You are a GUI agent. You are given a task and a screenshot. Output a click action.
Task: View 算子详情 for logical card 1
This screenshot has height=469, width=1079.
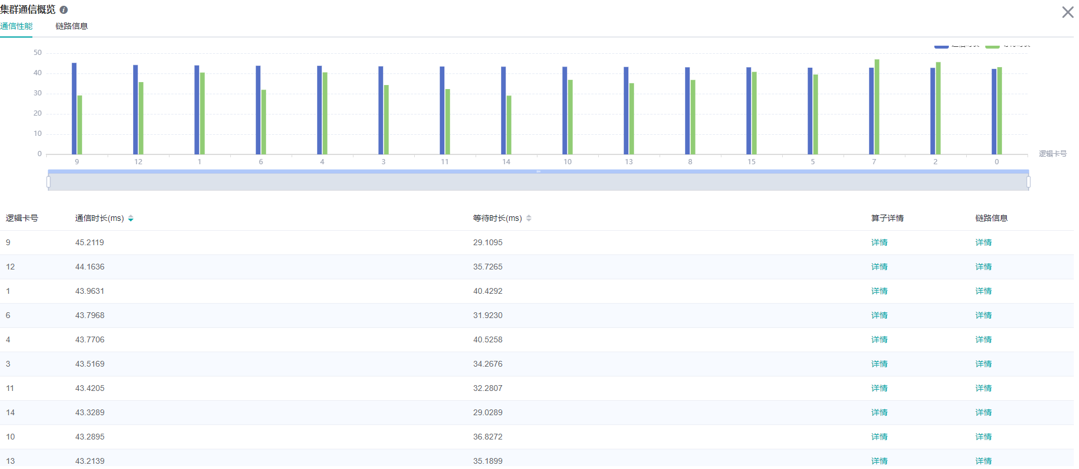coord(879,291)
